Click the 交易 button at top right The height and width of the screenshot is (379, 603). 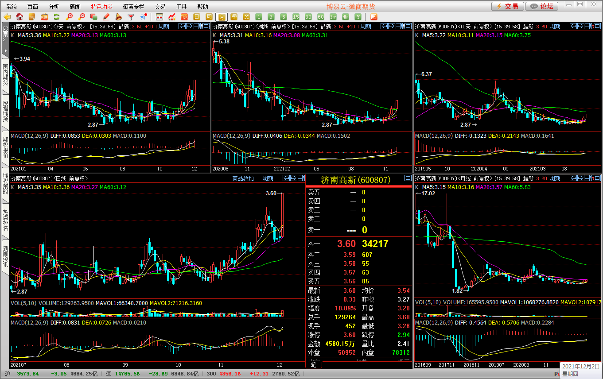[507, 6]
